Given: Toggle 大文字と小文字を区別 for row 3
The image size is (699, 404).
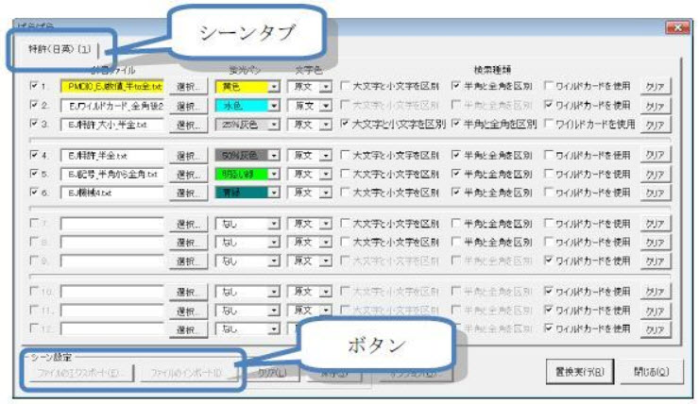Looking at the screenshot, I should tap(346, 124).
